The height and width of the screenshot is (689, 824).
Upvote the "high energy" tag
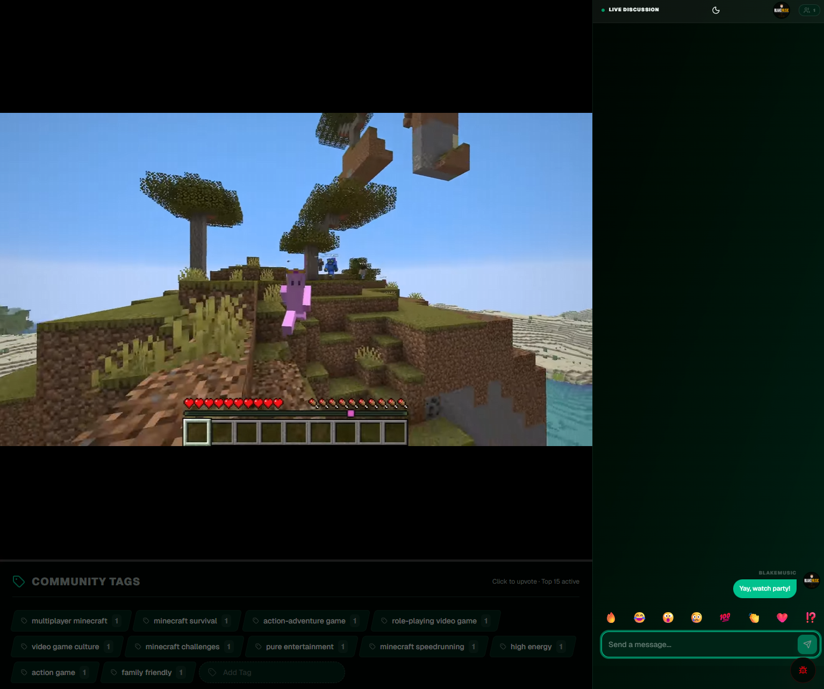(531, 647)
